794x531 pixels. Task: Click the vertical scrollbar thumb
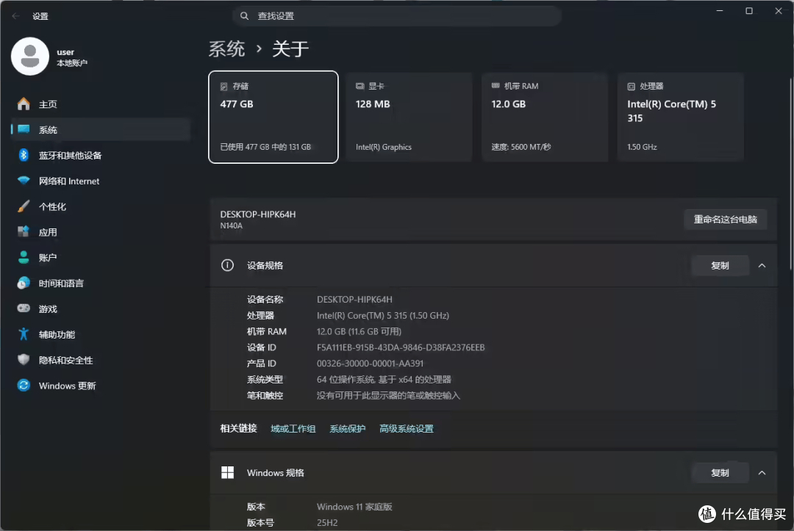pyautogui.click(x=791, y=175)
